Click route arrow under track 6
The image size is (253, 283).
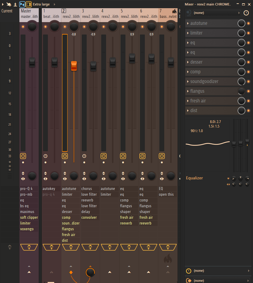pyautogui.click(x=148, y=272)
